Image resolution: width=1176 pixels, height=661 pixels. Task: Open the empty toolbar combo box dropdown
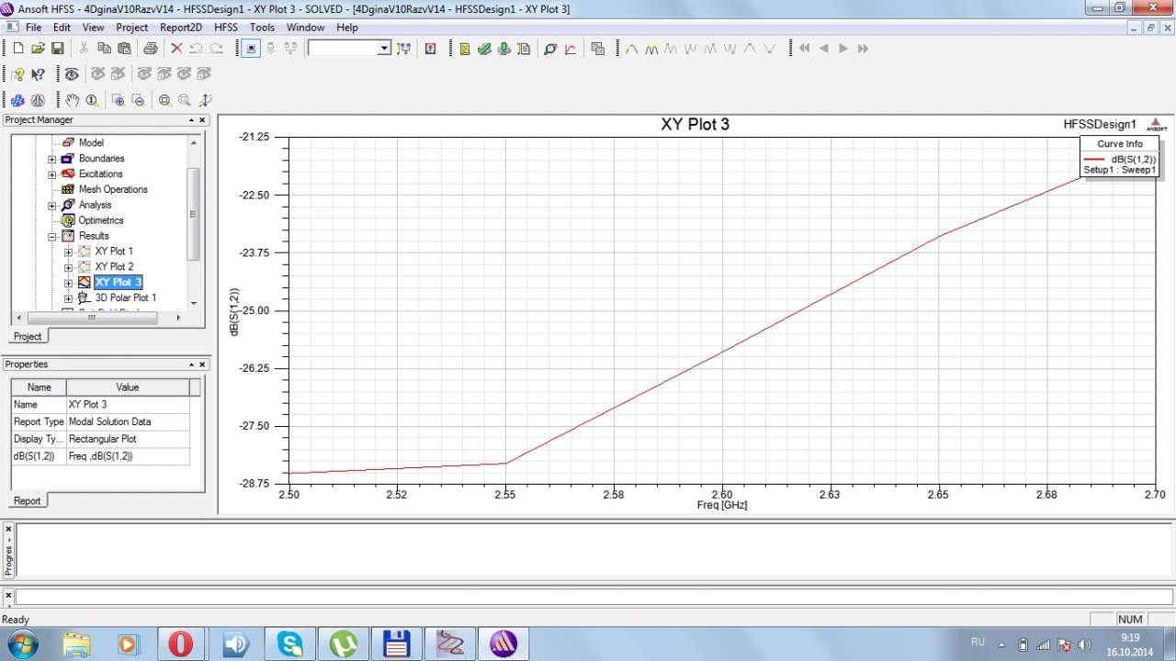pos(384,49)
